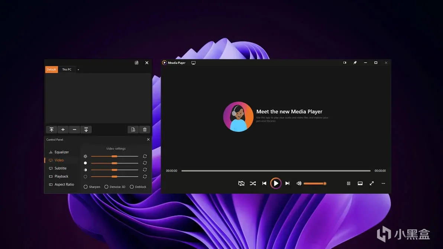Click the cast-to-display icon beside the Media Player title
This screenshot has width=443, height=249.
[194, 63]
